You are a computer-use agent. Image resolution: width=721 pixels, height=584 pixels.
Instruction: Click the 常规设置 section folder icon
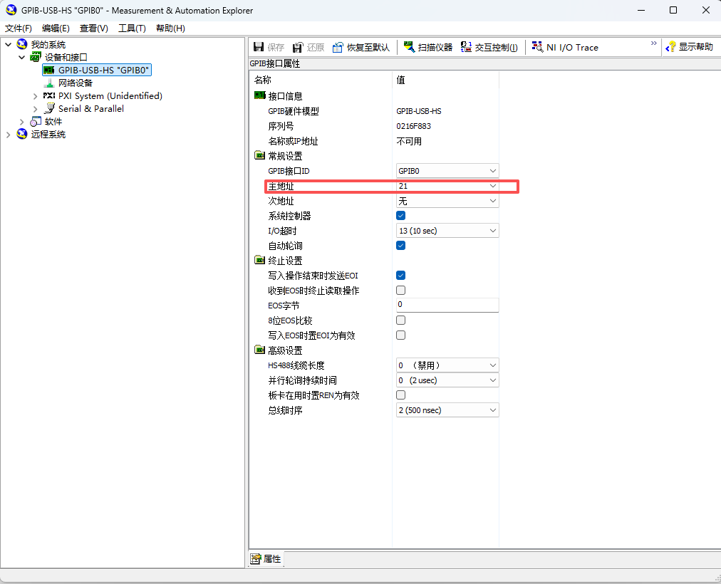tap(260, 155)
